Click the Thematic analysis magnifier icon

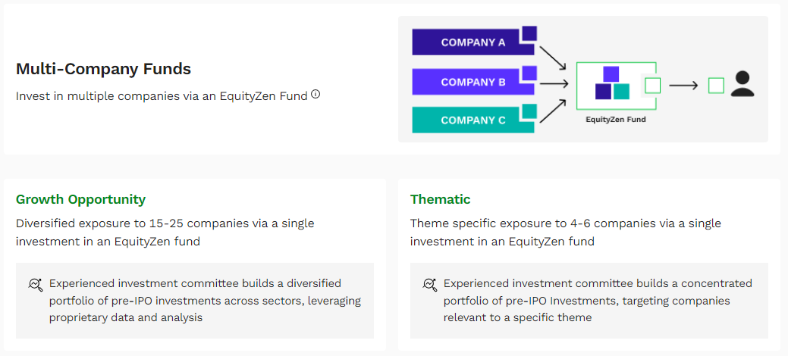tap(430, 285)
